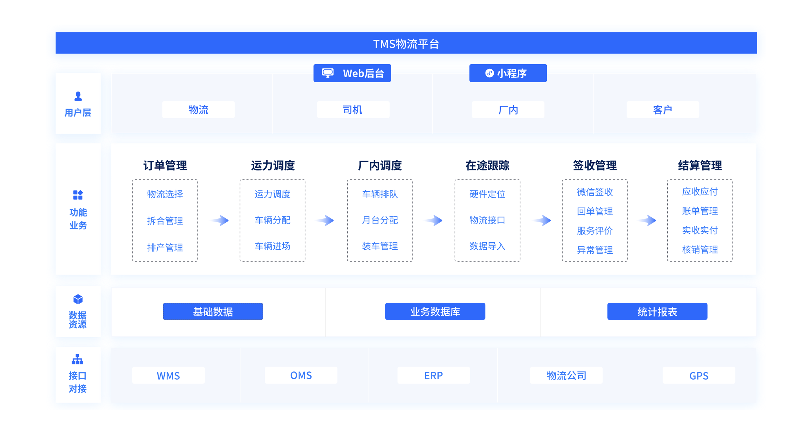This screenshot has height=434, width=812.
Task: Open the 统计报表 button
Action: point(657,311)
